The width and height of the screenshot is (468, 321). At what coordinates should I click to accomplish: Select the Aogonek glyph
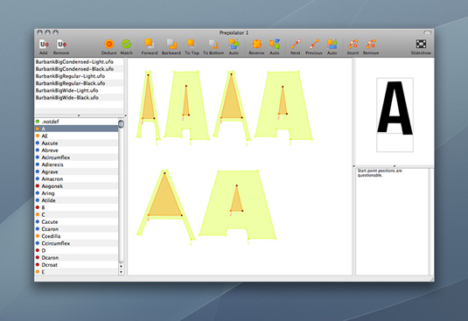[76, 186]
